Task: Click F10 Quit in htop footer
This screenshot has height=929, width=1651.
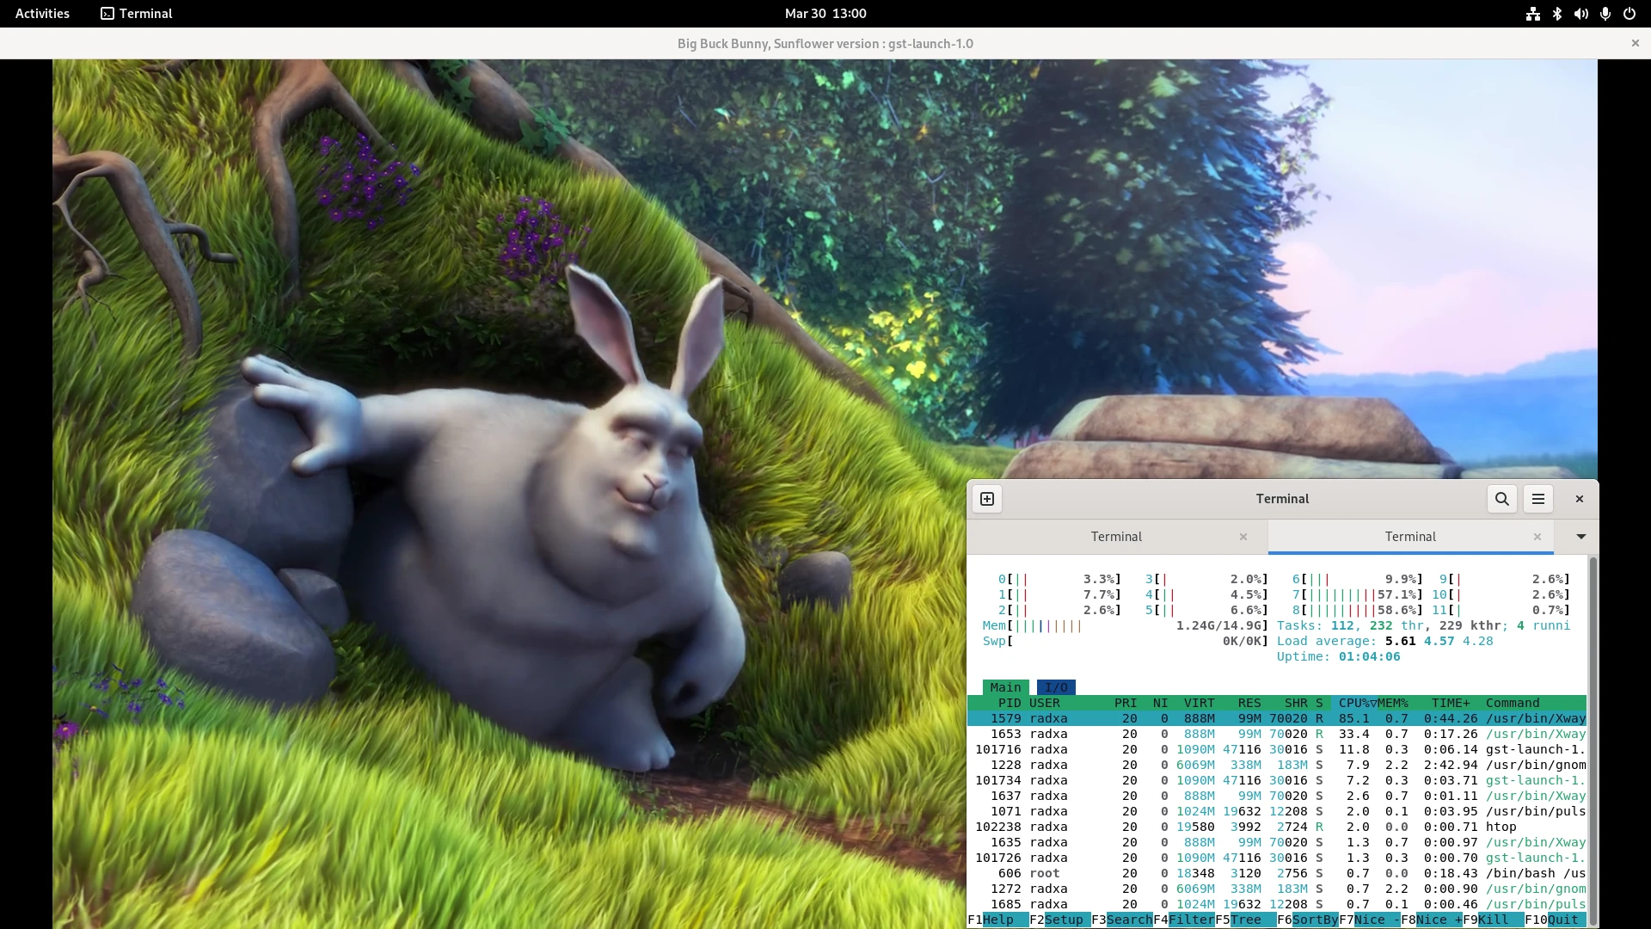Action: (x=1555, y=920)
